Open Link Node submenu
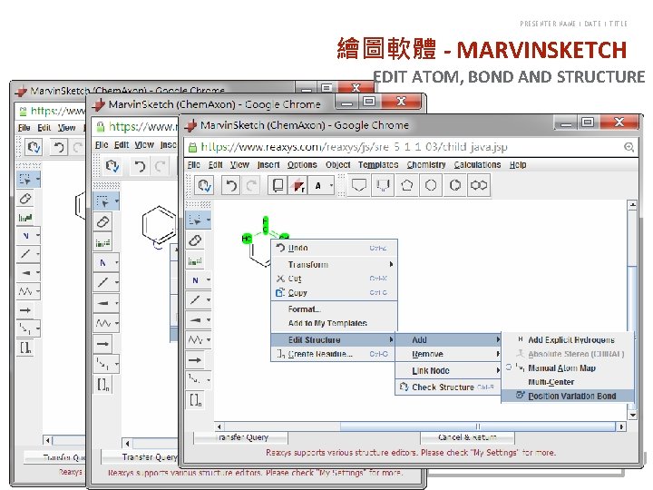The width and height of the screenshot is (653, 490). [448, 370]
